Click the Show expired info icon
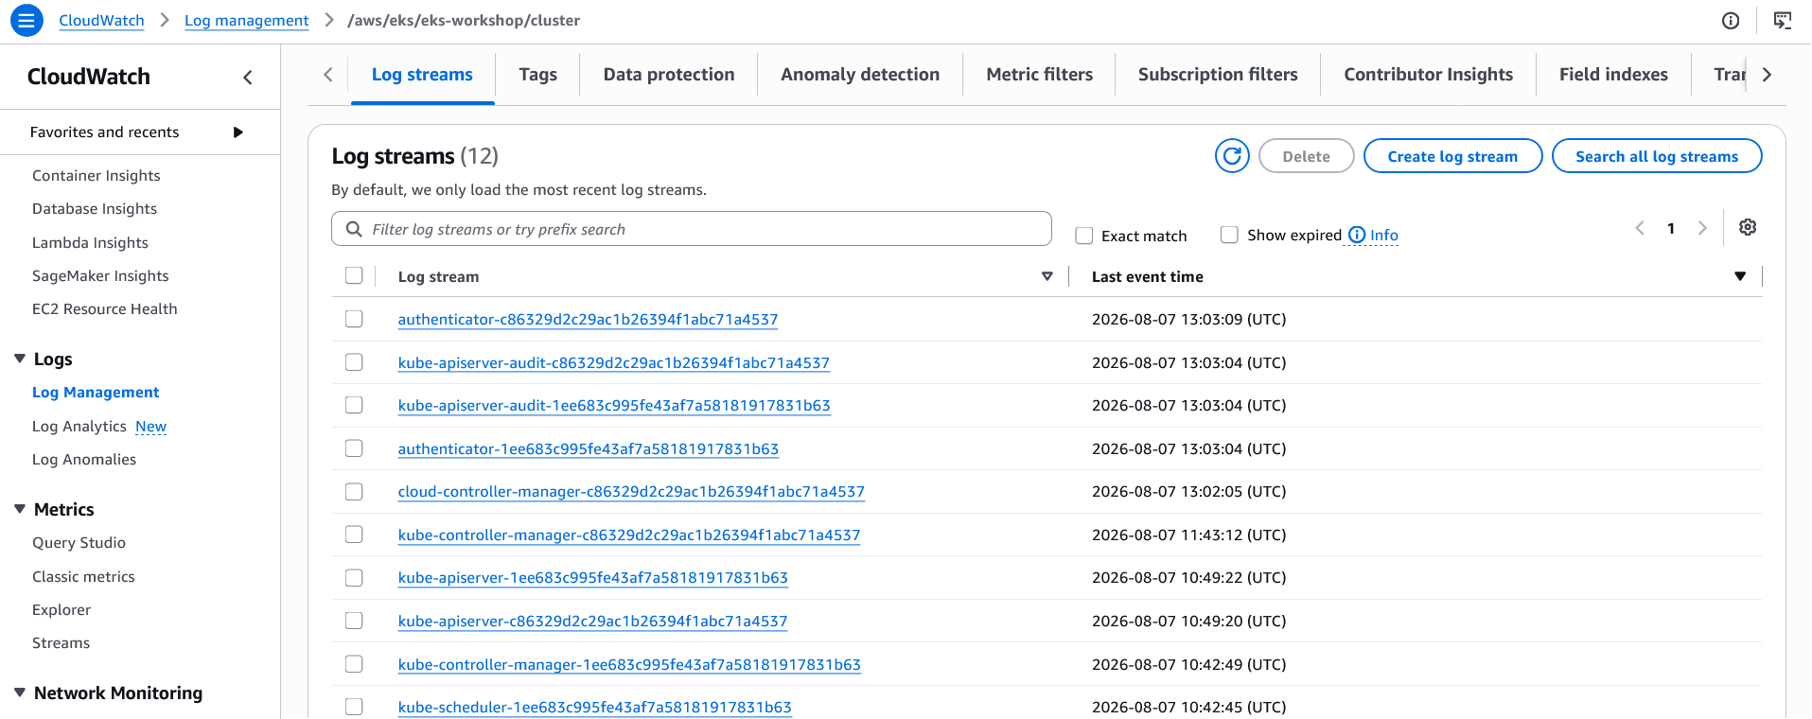Viewport: 1812px width, 719px height. 1357,235
